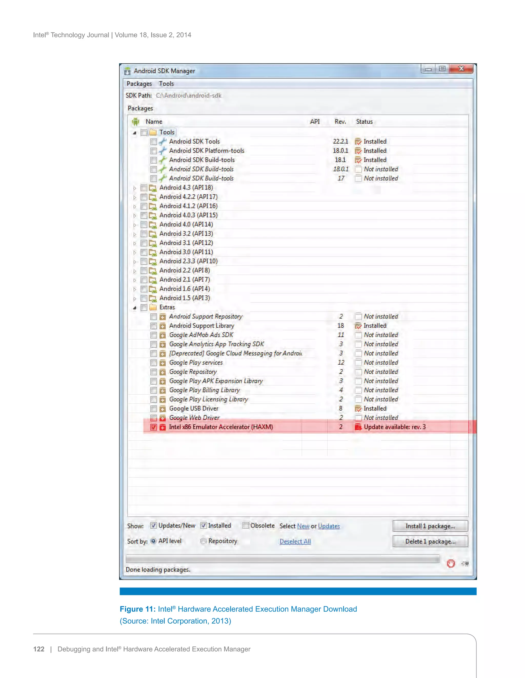Select the Android 2.1 (API 7) row text

(x=185, y=280)
